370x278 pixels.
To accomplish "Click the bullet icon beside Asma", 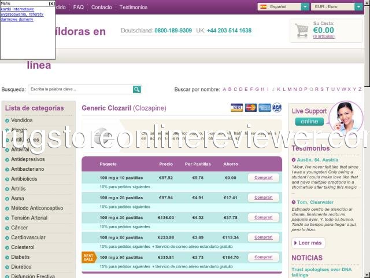I will 7,199.
